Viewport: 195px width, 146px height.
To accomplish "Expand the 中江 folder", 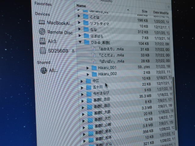I will click(x=82, y=81).
